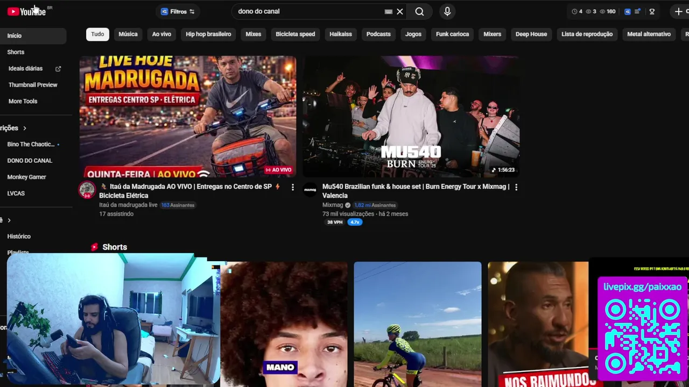Select the Mixes filter chip
689x387 pixels.
254,34
